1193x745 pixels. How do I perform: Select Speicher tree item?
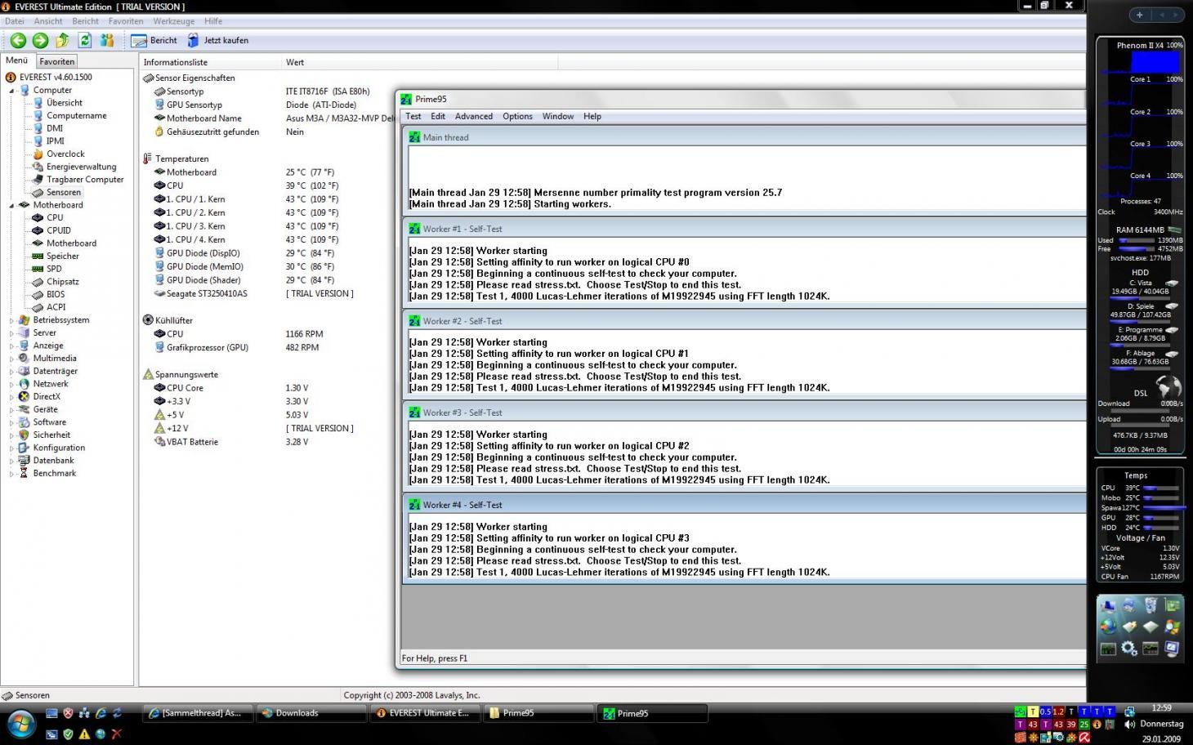click(x=63, y=256)
